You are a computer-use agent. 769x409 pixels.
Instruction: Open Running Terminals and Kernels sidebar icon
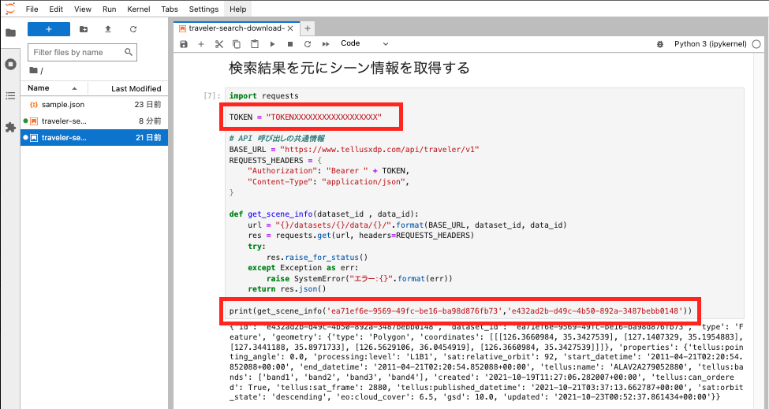10,64
